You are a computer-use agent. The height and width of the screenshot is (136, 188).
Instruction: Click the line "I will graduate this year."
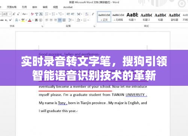pyautogui.click(x=58, y=111)
